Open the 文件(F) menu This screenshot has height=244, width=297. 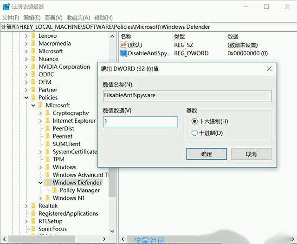pos(11,18)
